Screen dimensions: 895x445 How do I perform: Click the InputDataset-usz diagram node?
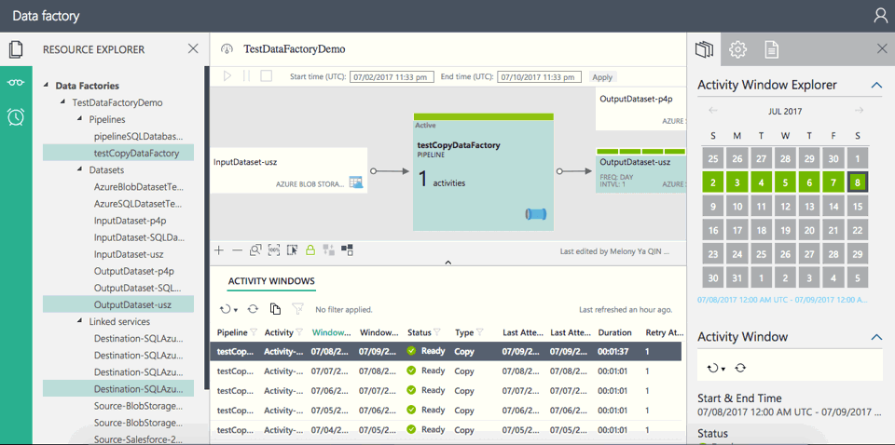click(288, 170)
